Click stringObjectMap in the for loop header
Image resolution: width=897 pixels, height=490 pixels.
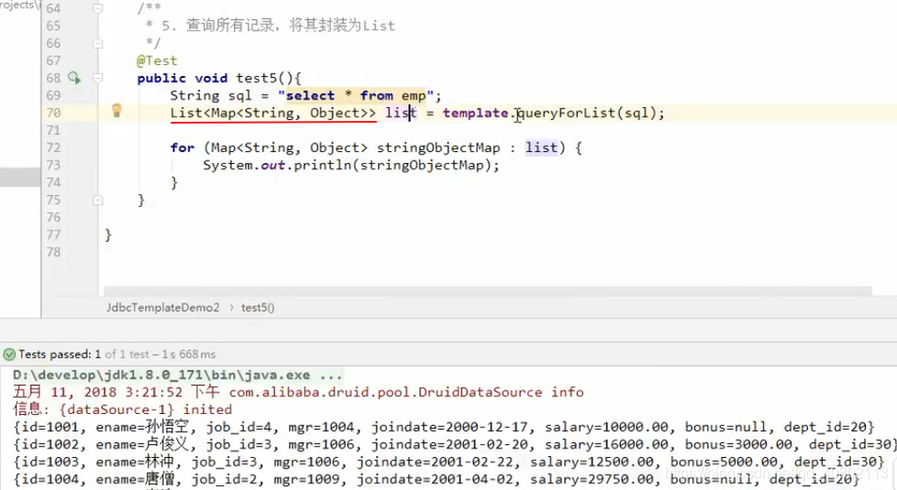tap(438, 147)
